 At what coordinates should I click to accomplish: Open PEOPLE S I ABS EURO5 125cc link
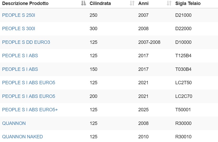pyautogui.click(x=29, y=83)
